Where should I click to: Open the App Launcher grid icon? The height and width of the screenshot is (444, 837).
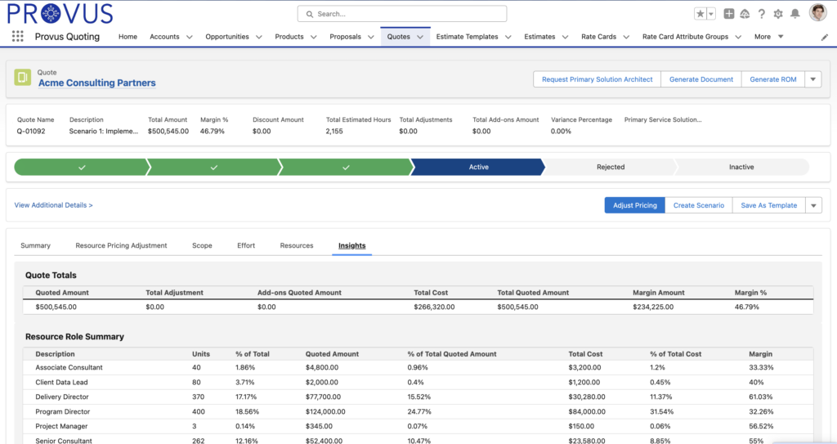coord(17,37)
